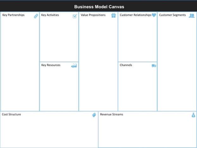Click the heart icon in Customer Relationships
This screenshot has width=197, height=148.
click(x=154, y=15)
